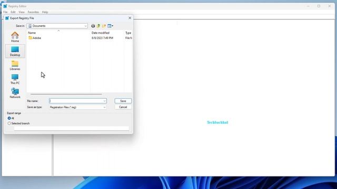Viewport: 337px width, 189px height.
Task: Click the Back navigation icon
Action: [x=93, y=26]
